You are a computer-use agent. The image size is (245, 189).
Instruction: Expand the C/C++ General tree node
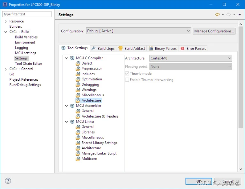(x=6, y=69)
